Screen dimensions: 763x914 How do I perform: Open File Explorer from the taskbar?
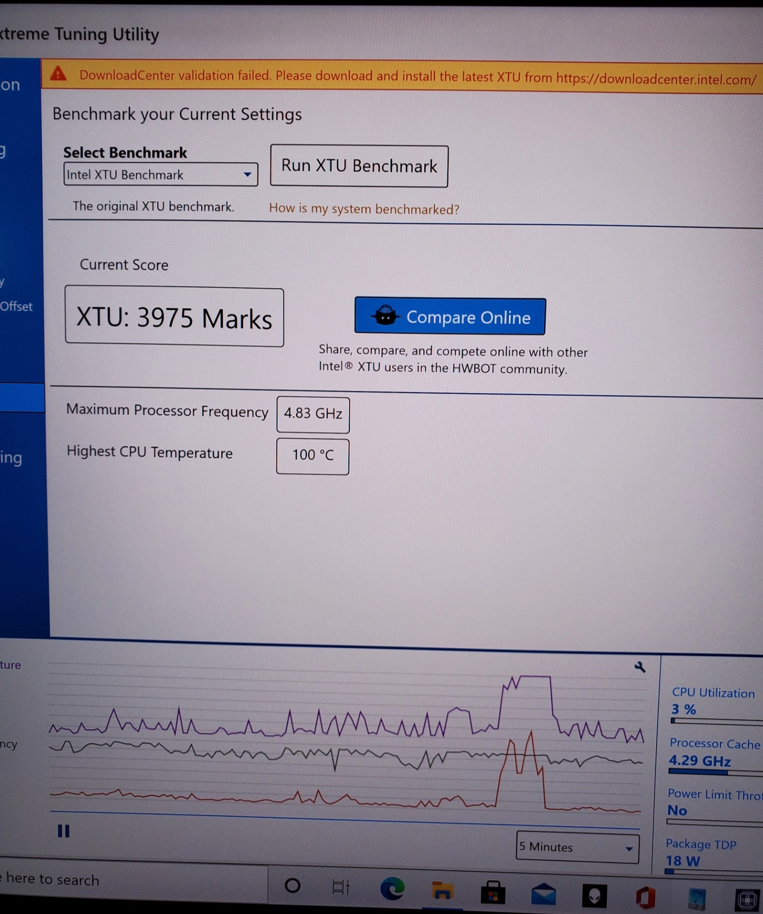tap(442, 890)
